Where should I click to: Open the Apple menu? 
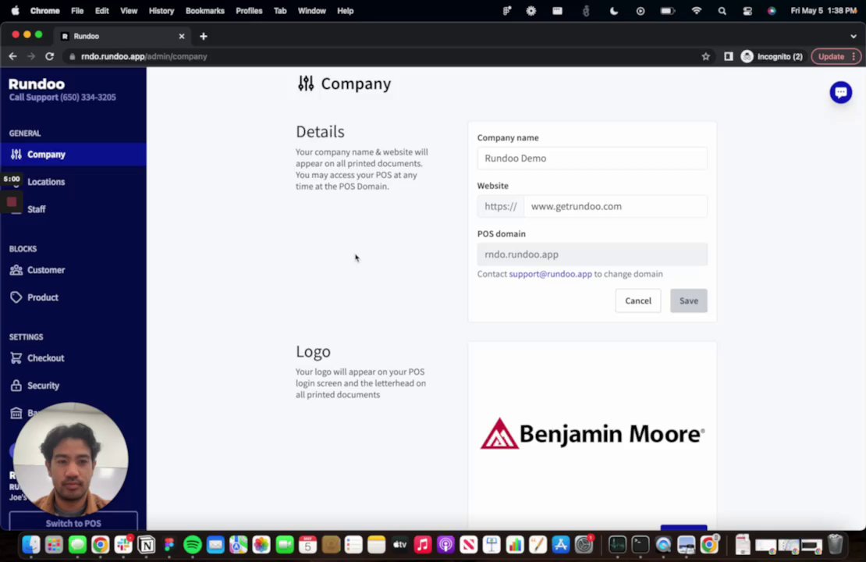click(x=15, y=10)
